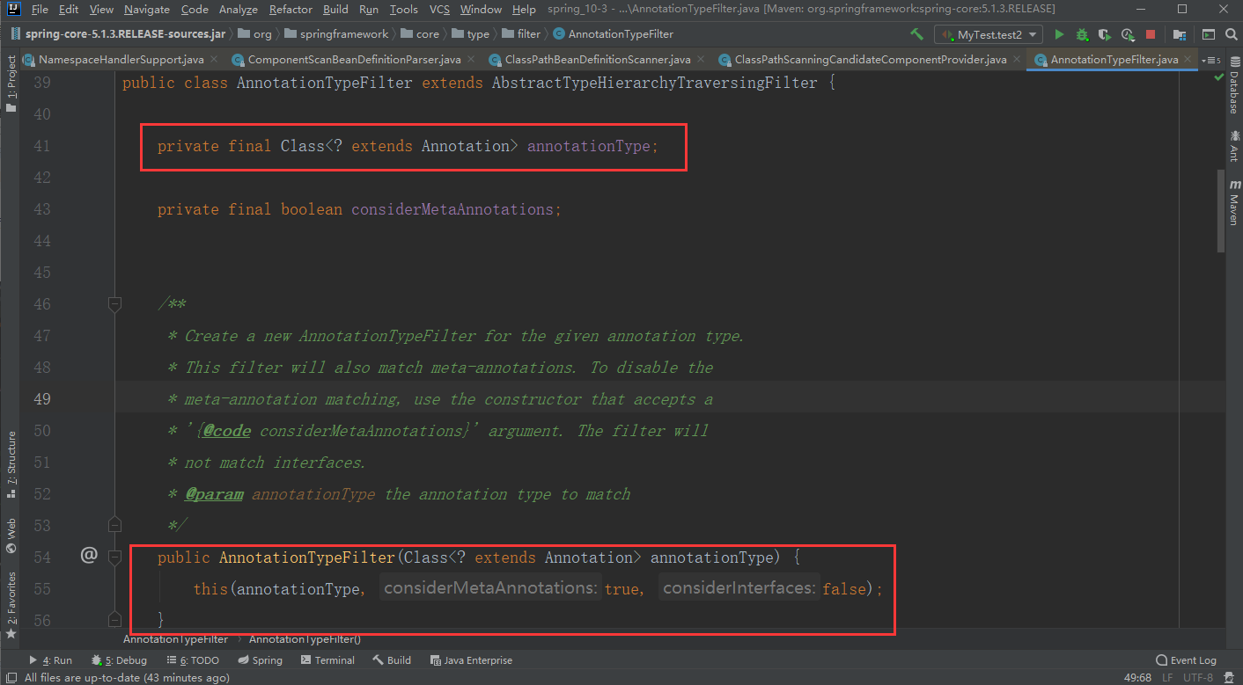Image resolution: width=1243 pixels, height=685 pixels.
Task: Click the inspection profile icon in status bar
Action: coord(1230,678)
